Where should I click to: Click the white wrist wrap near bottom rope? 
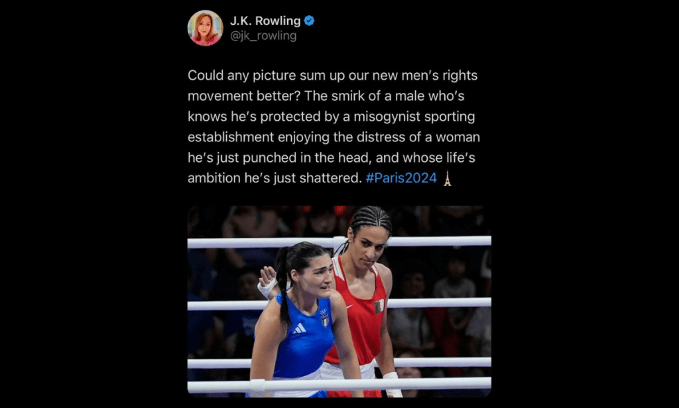pyautogui.click(x=393, y=383)
